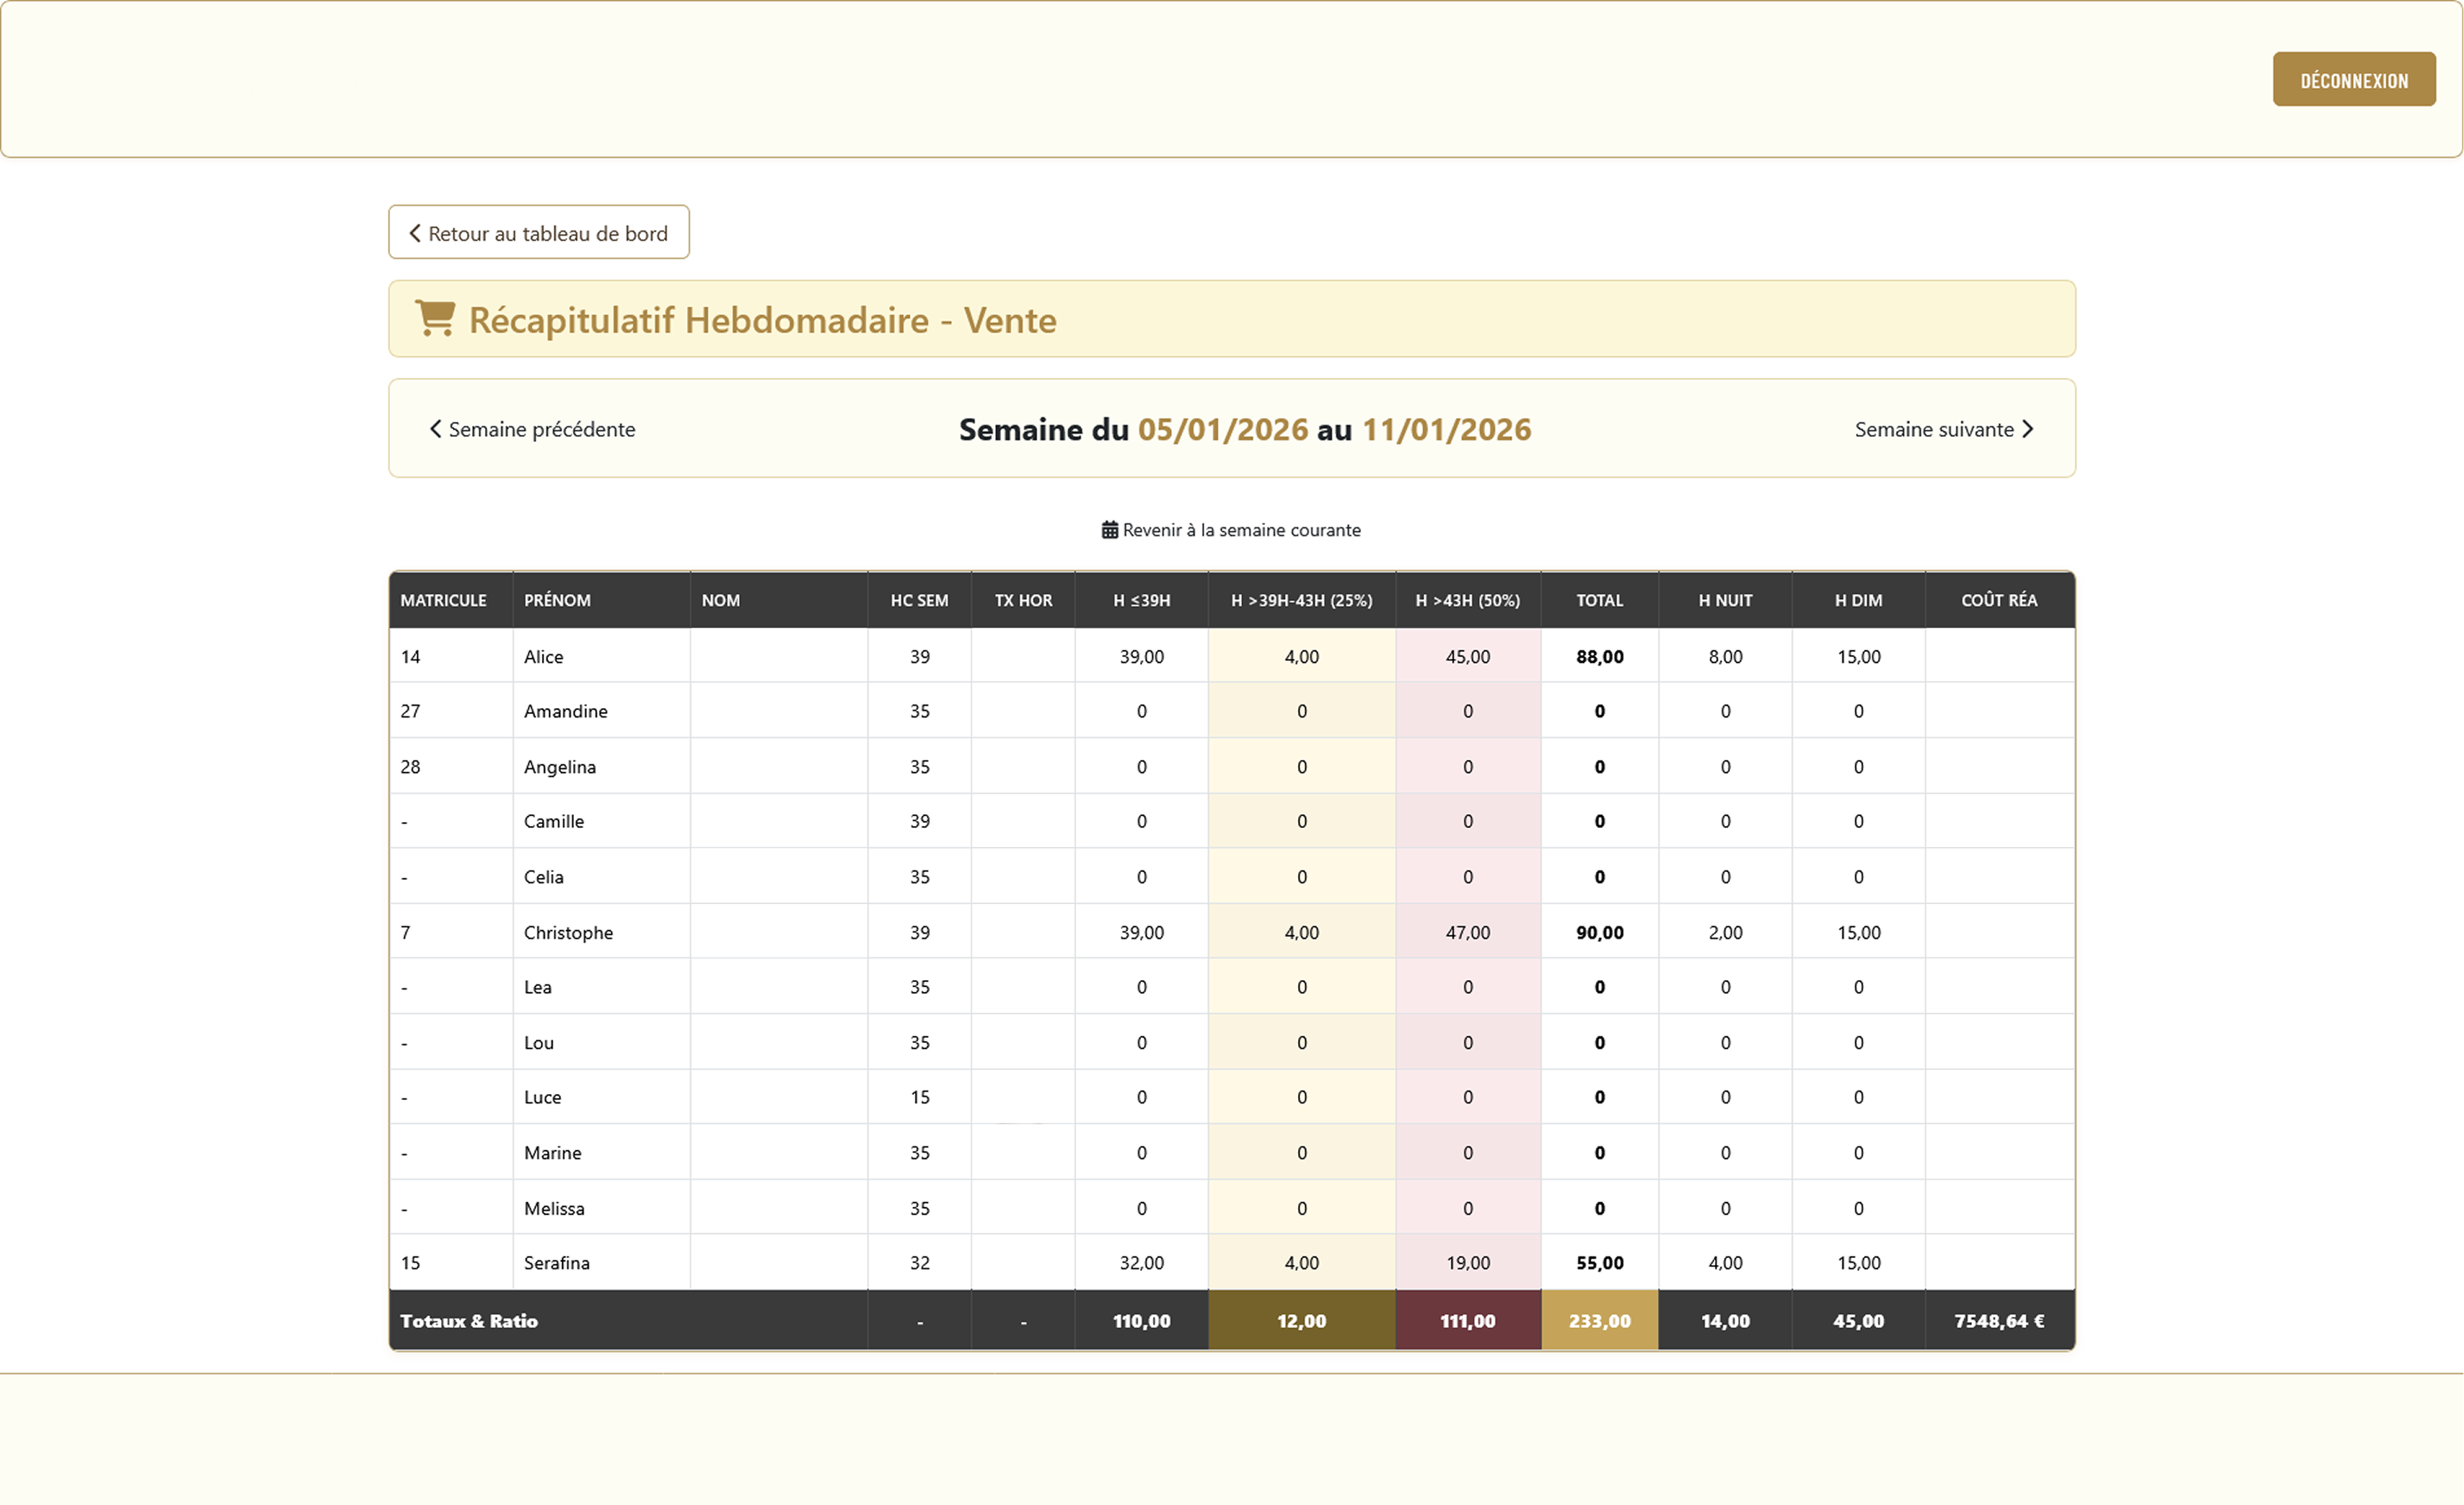Screen dimensions: 2464x1505
Task: Select the name Angelina
Action: 559,767
